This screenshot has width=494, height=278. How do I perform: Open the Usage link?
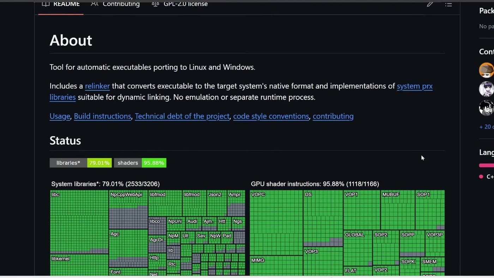[60, 116]
